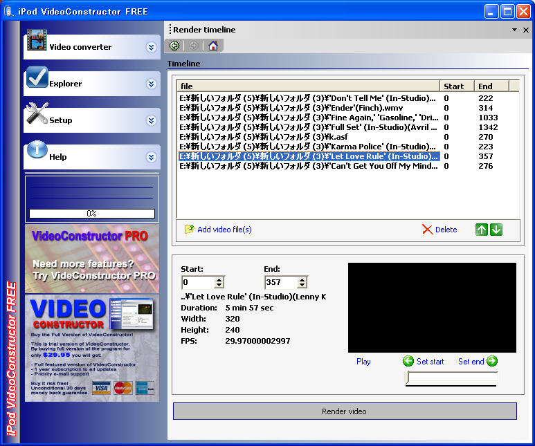Click the 0% progress bar
Image resolution: width=535 pixels, height=446 pixels.
click(x=92, y=214)
